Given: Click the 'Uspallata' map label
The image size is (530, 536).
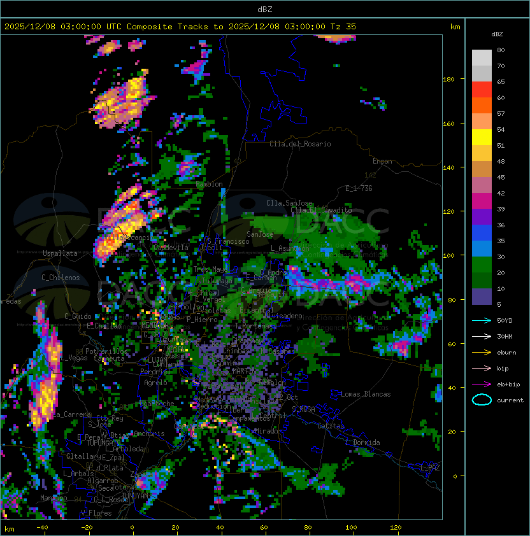Looking at the screenshot, I should tap(60, 253).
